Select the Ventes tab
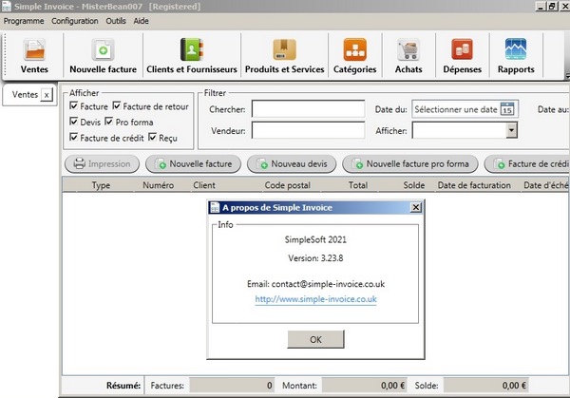The image size is (570, 398). [25, 94]
